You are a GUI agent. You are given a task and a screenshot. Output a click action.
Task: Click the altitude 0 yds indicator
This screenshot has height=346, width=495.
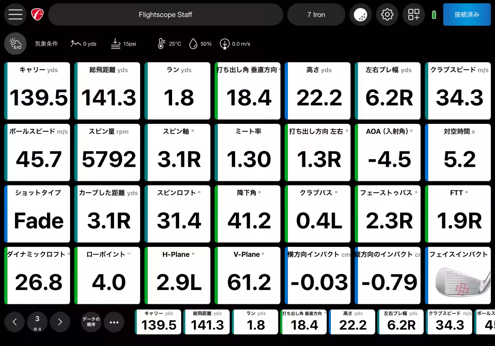[83, 44]
